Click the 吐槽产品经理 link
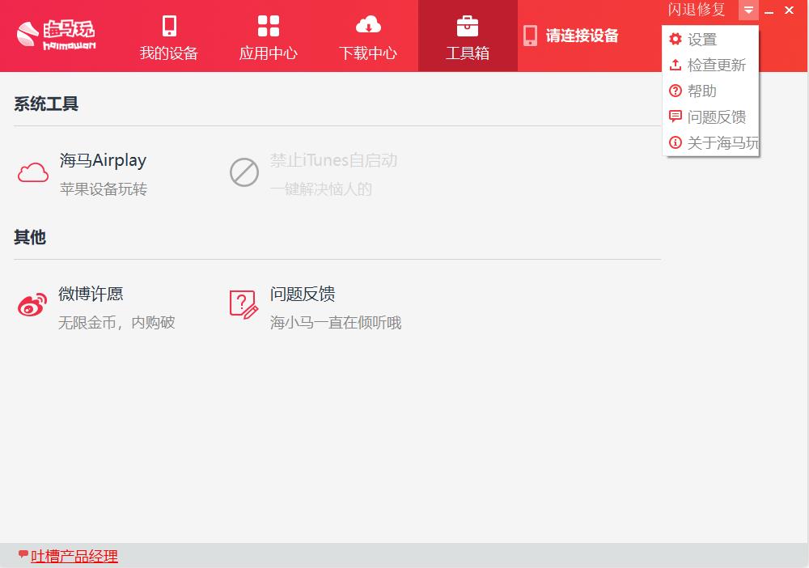809x568 pixels. pos(74,556)
